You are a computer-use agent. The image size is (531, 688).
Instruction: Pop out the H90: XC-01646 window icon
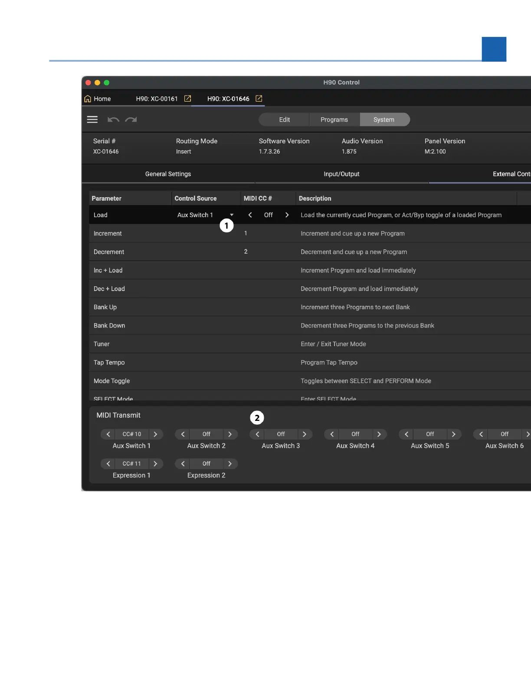tap(259, 99)
